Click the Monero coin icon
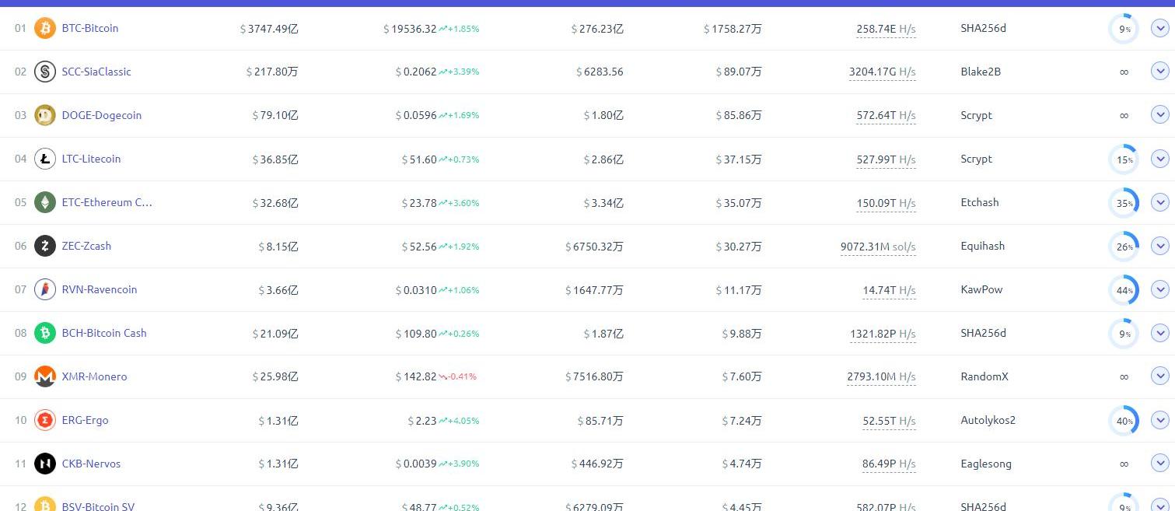 click(x=45, y=377)
